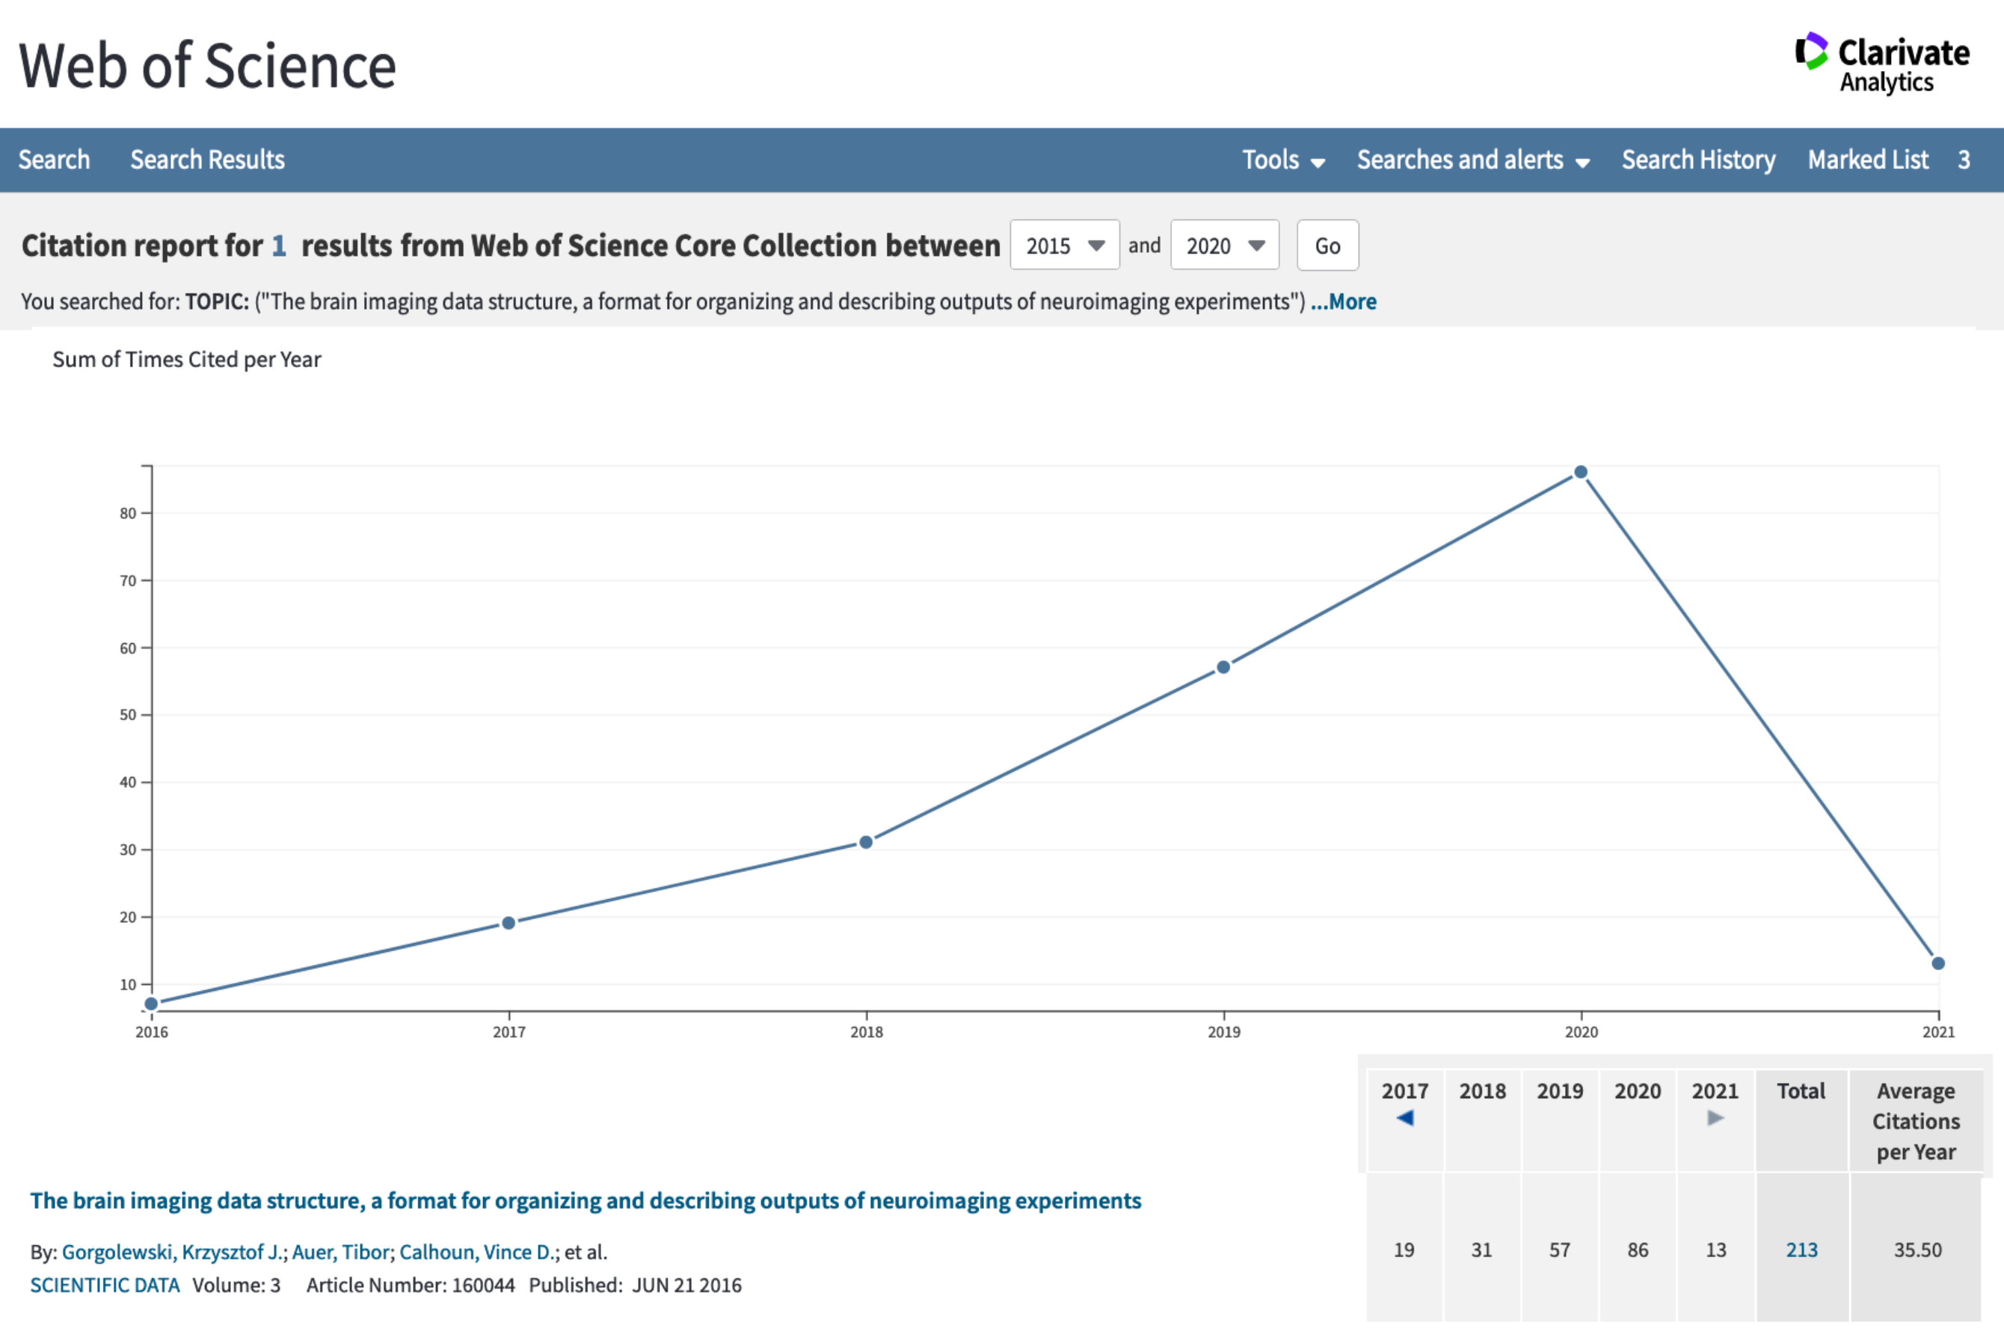Open the Tools dropdown
This screenshot has height=1329, width=2004.
(x=1282, y=159)
